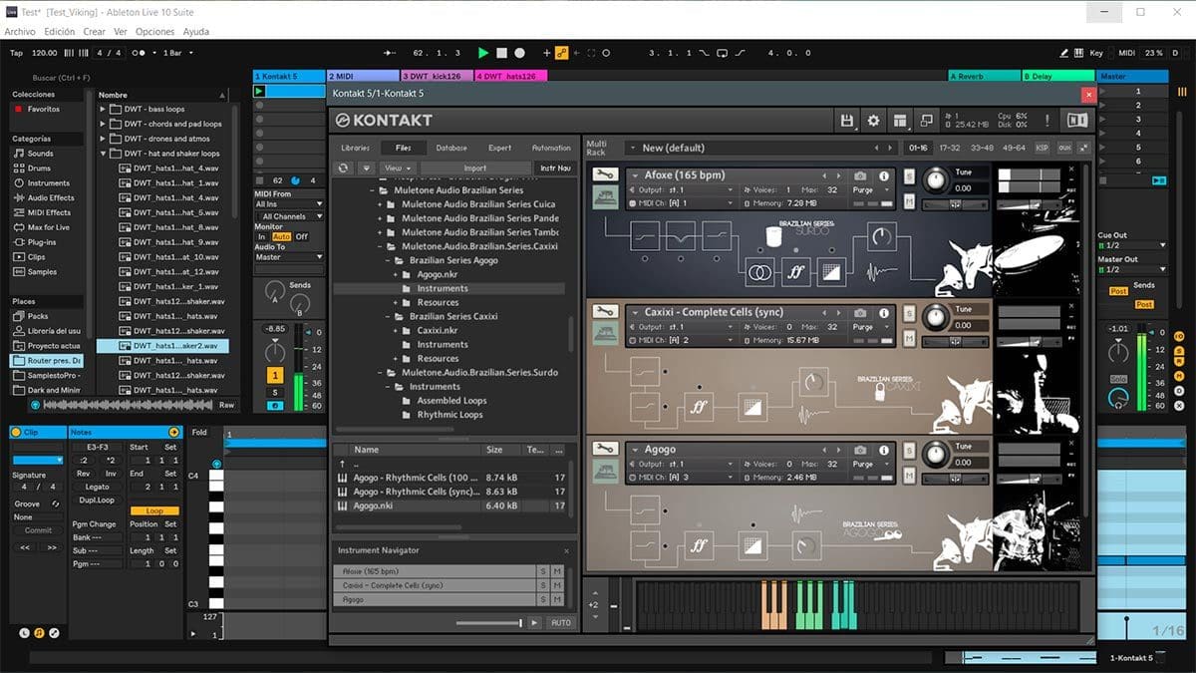The width and height of the screenshot is (1196, 673).
Task: Expand DWT - bass loops folder
Action: 103,110
